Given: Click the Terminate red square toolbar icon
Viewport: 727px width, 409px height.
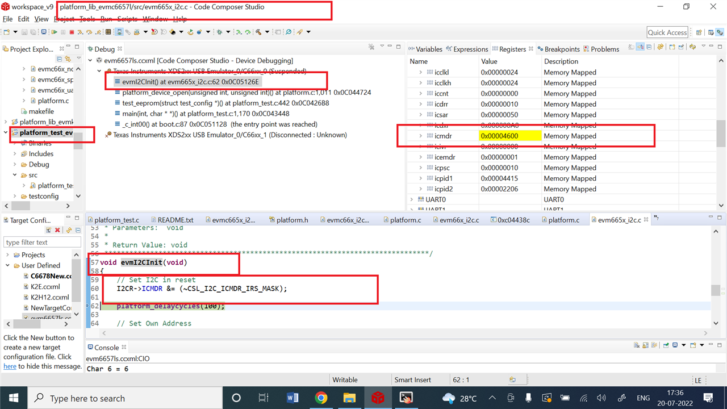Looking at the screenshot, I should pos(72,32).
